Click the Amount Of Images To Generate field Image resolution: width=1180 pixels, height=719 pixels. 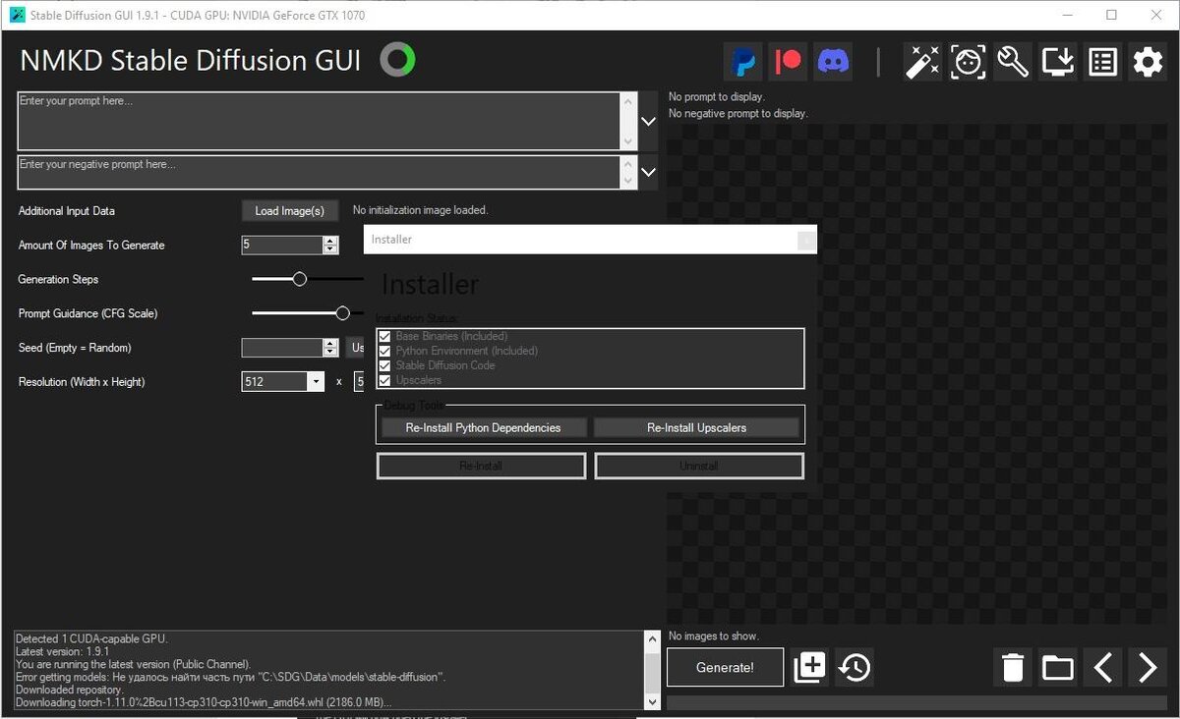coord(282,246)
